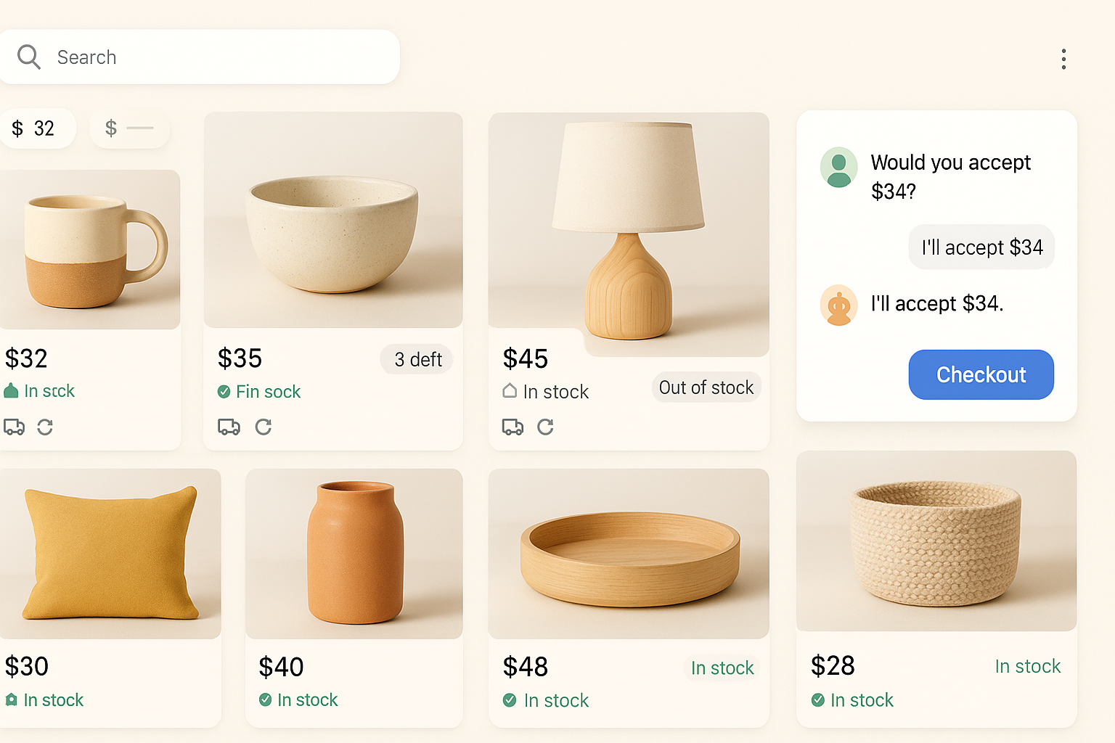Click "In stock" tag beside $48 tray
Screen dimensions: 1115x743
click(722, 668)
